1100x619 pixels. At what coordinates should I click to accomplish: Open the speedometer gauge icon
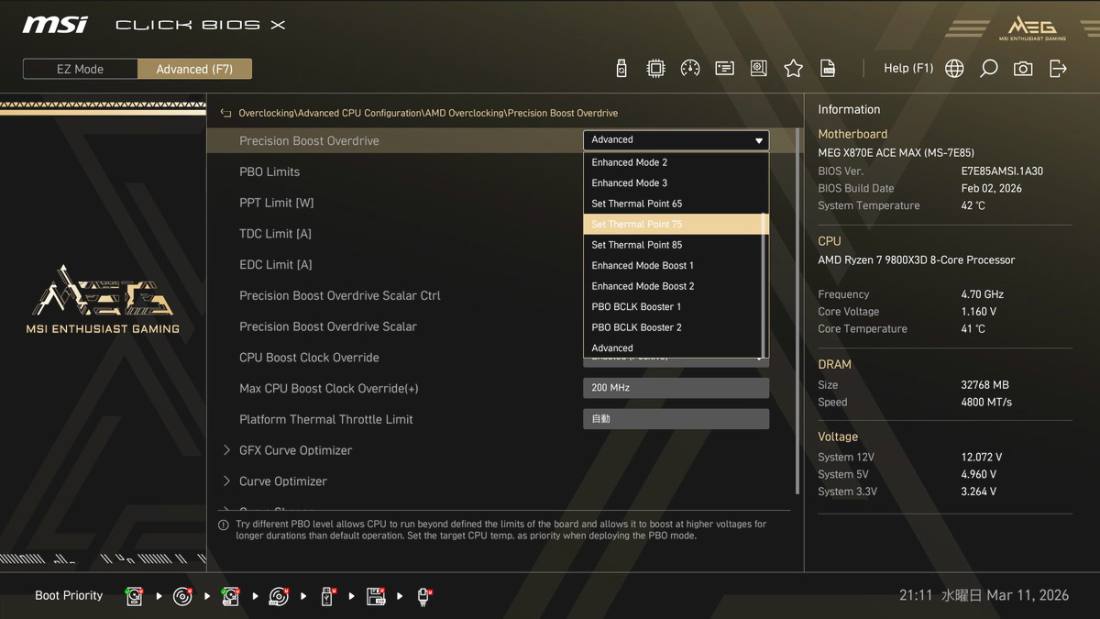[x=690, y=69]
